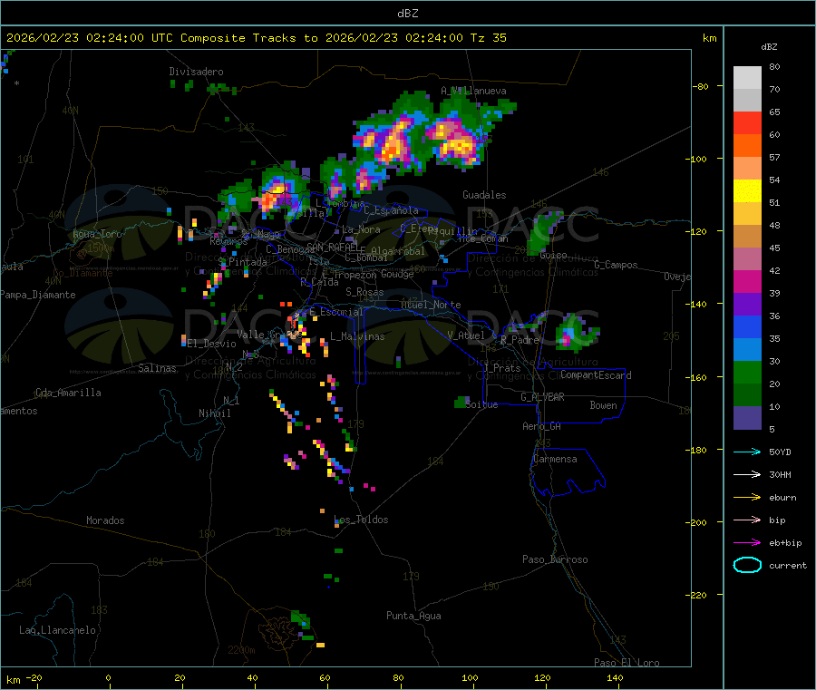Click the 'Morados' map label

105,520
